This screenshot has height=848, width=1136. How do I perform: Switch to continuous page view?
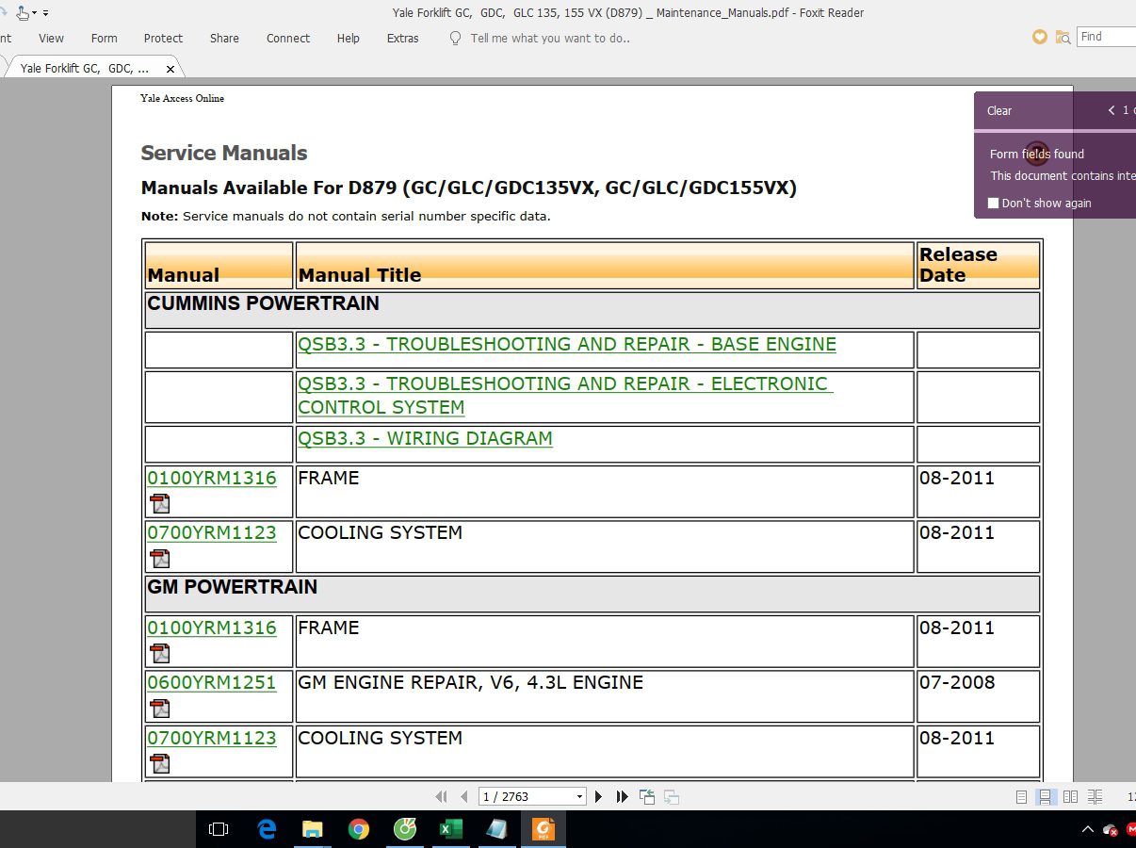pos(1045,797)
